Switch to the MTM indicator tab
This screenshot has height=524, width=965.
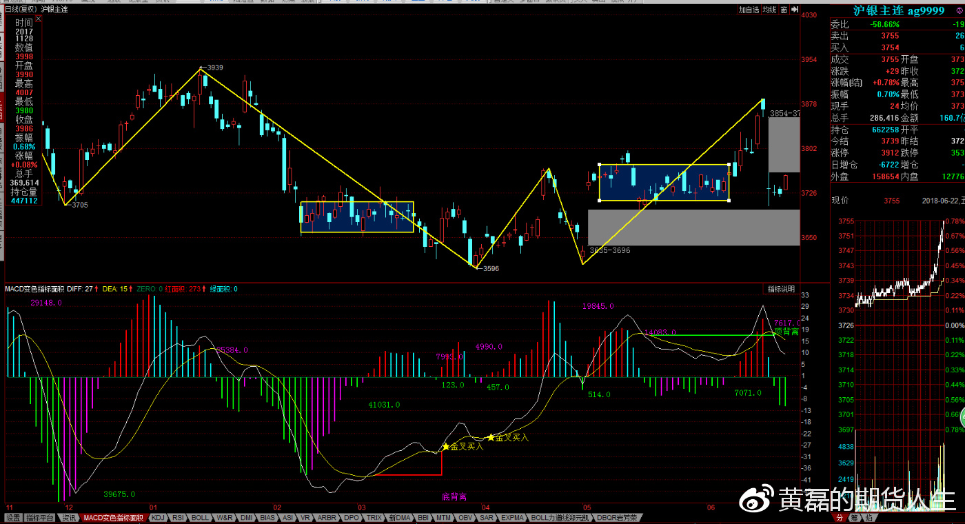(444, 517)
